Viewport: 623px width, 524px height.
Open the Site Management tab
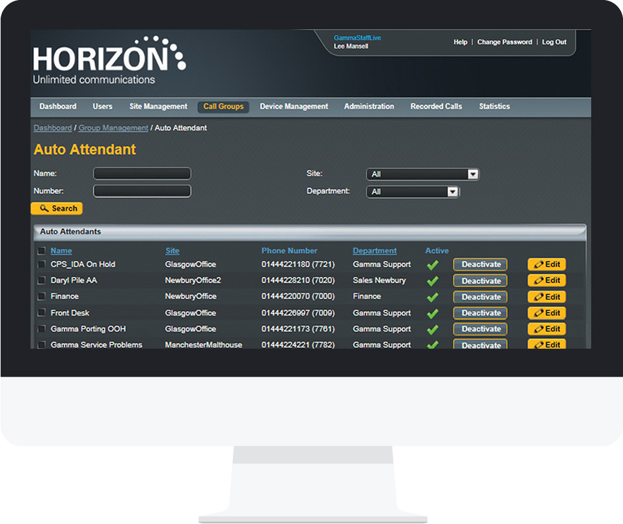pos(158,106)
